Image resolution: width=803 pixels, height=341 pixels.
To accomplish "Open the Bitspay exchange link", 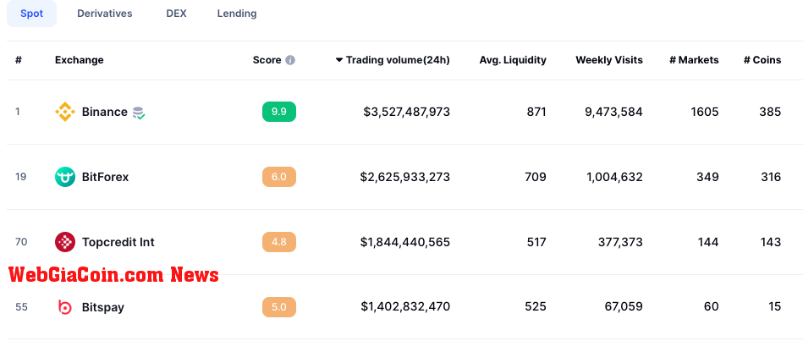I will point(103,306).
